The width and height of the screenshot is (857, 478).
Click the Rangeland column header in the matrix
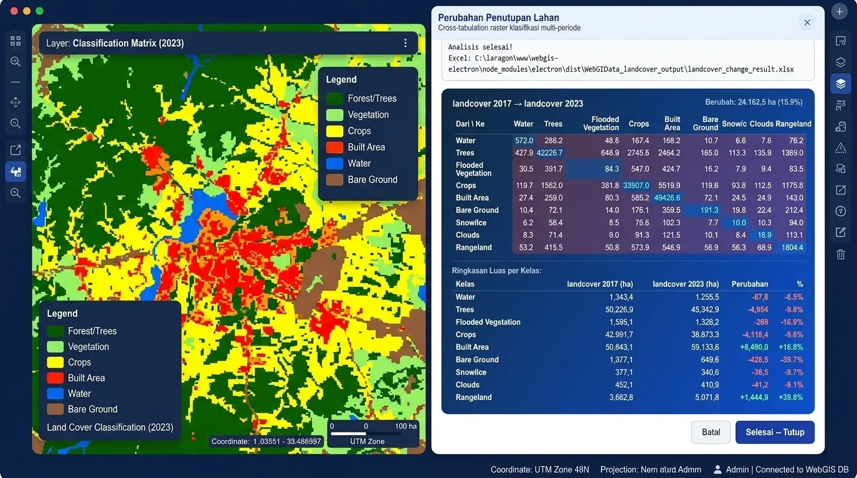pyautogui.click(x=793, y=124)
